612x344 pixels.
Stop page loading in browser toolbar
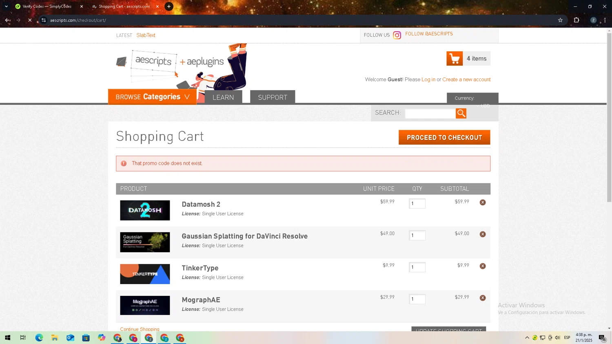[x=30, y=20]
